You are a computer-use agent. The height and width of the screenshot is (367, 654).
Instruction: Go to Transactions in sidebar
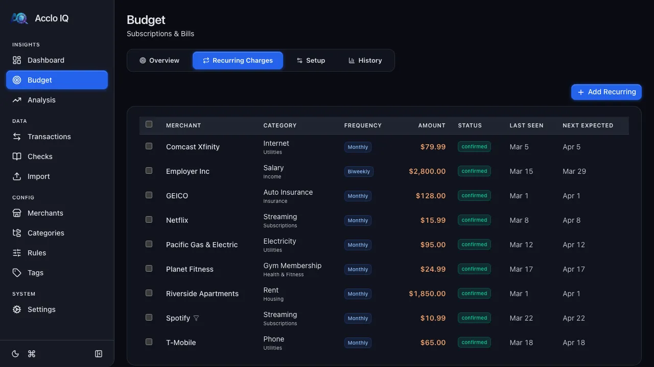tap(57, 137)
